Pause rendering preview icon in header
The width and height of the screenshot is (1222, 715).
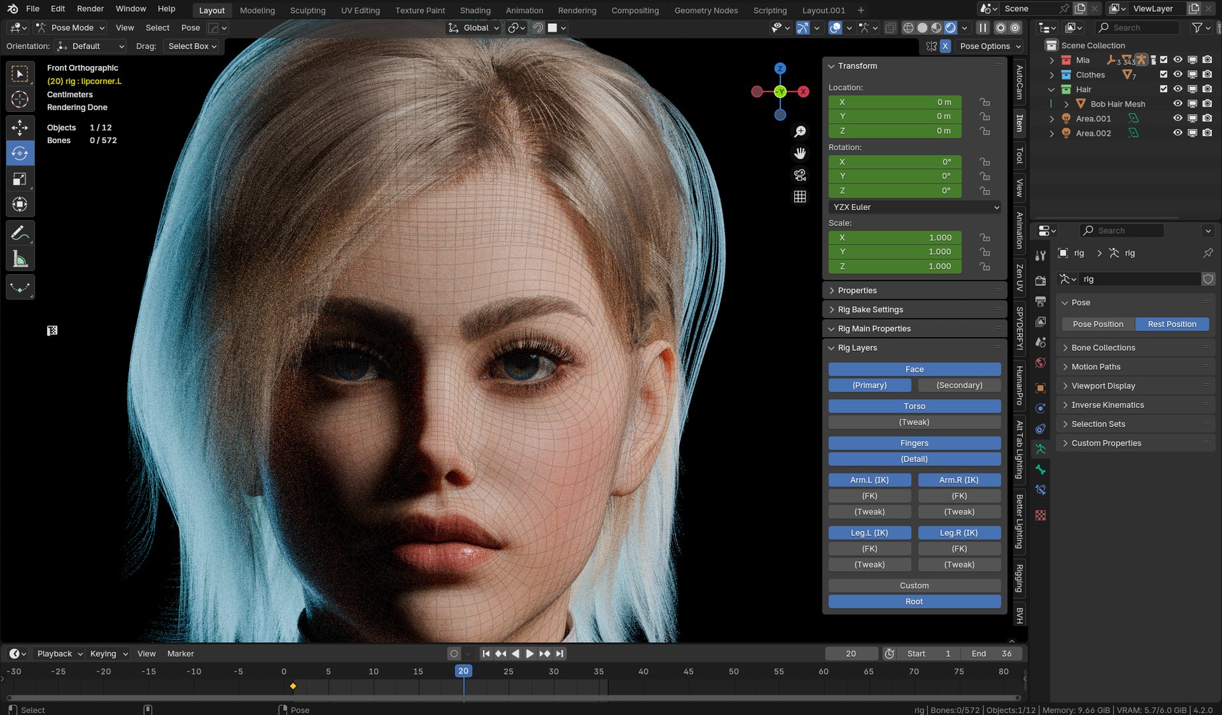coord(983,28)
